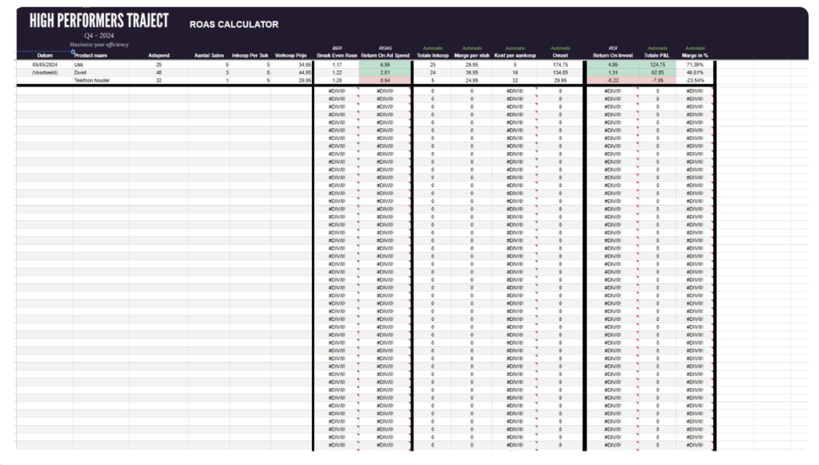Select the 'Verkoop Prijs' column header
Viewport: 819px width, 465px height.
coord(291,55)
